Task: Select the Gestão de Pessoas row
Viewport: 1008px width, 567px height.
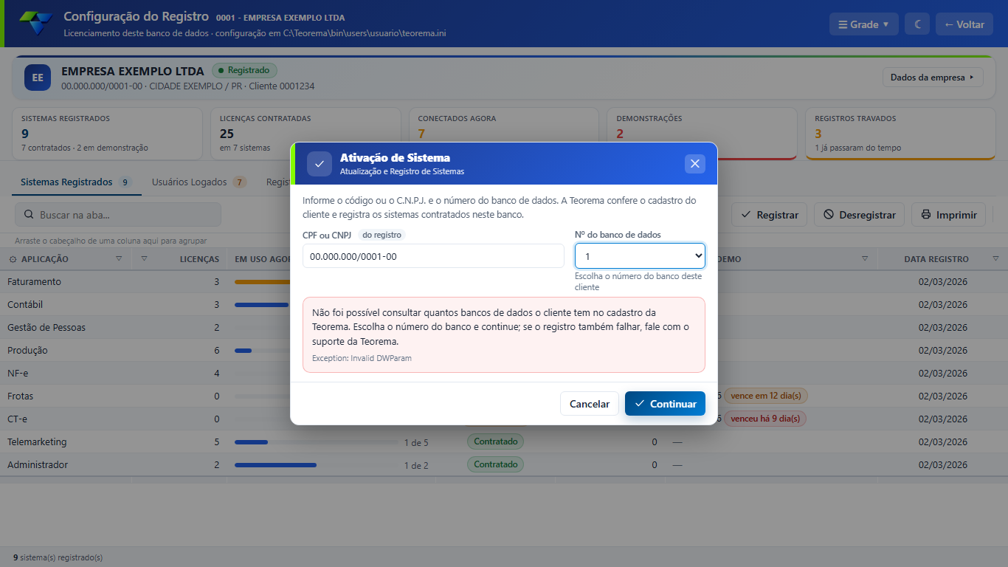Action: pos(504,328)
